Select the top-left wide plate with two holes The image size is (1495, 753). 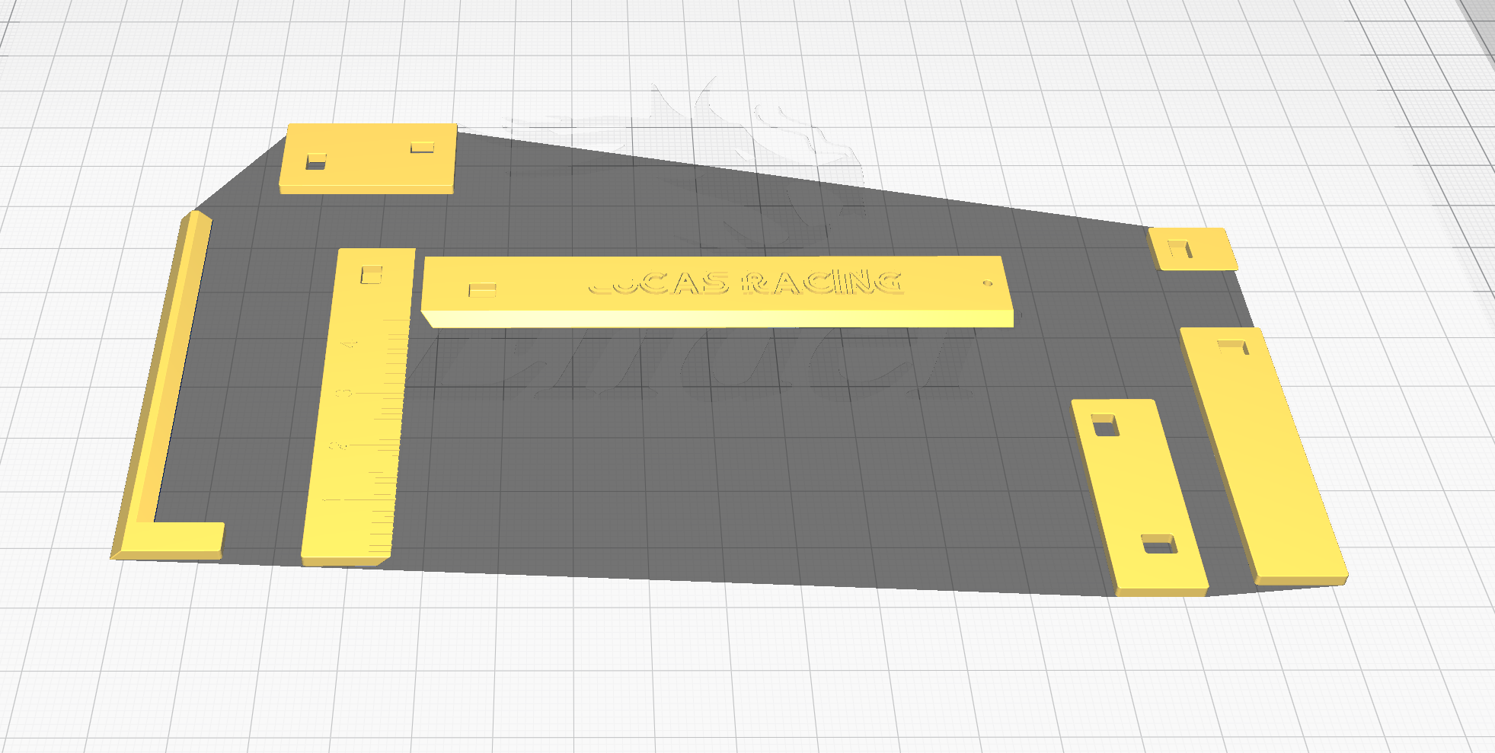368,158
